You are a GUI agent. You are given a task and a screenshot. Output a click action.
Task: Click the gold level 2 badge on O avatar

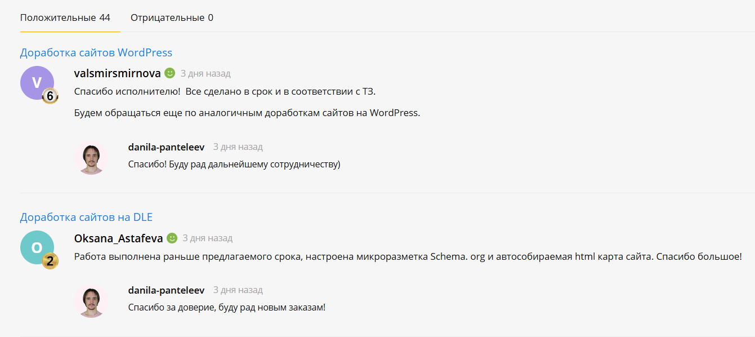click(x=50, y=261)
